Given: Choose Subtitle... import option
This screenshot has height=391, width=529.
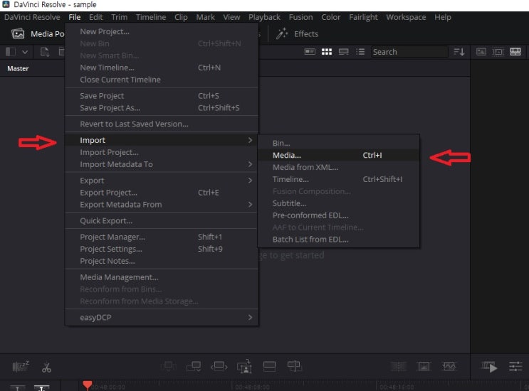Looking at the screenshot, I should point(338,203).
